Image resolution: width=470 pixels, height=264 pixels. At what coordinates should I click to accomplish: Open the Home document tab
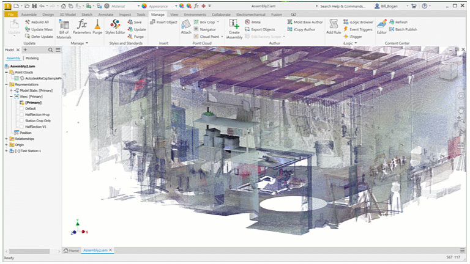coord(72,250)
